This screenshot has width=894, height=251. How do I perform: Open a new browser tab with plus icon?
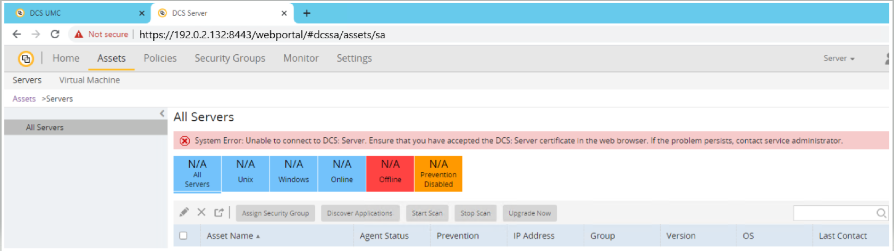click(307, 13)
